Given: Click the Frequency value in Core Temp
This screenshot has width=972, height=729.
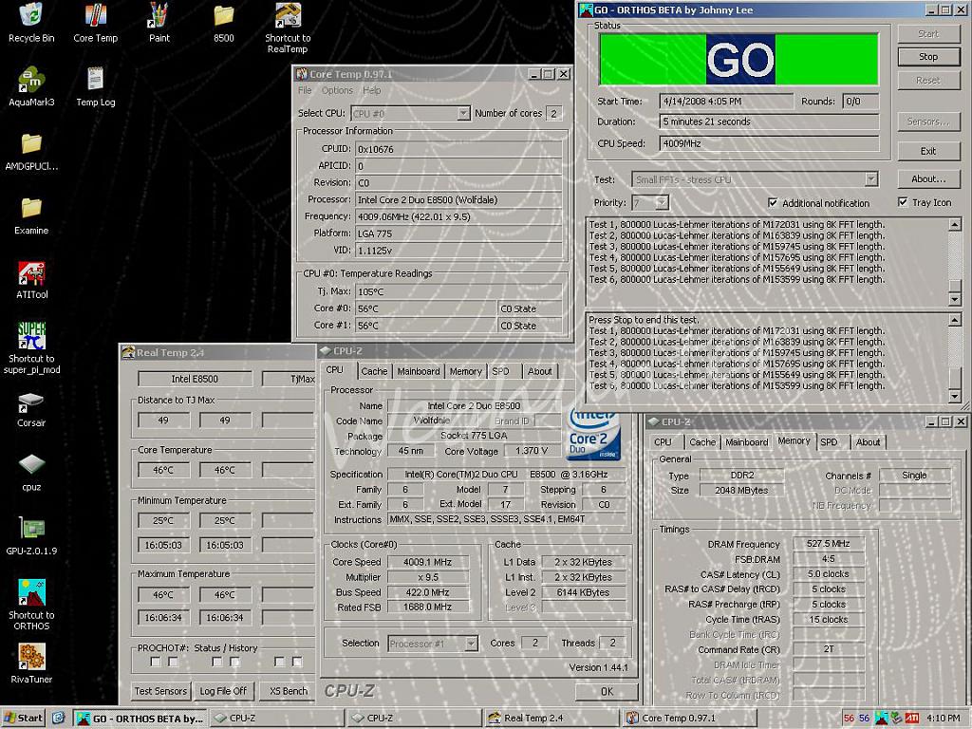Looking at the screenshot, I should click(x=458, y=216).
